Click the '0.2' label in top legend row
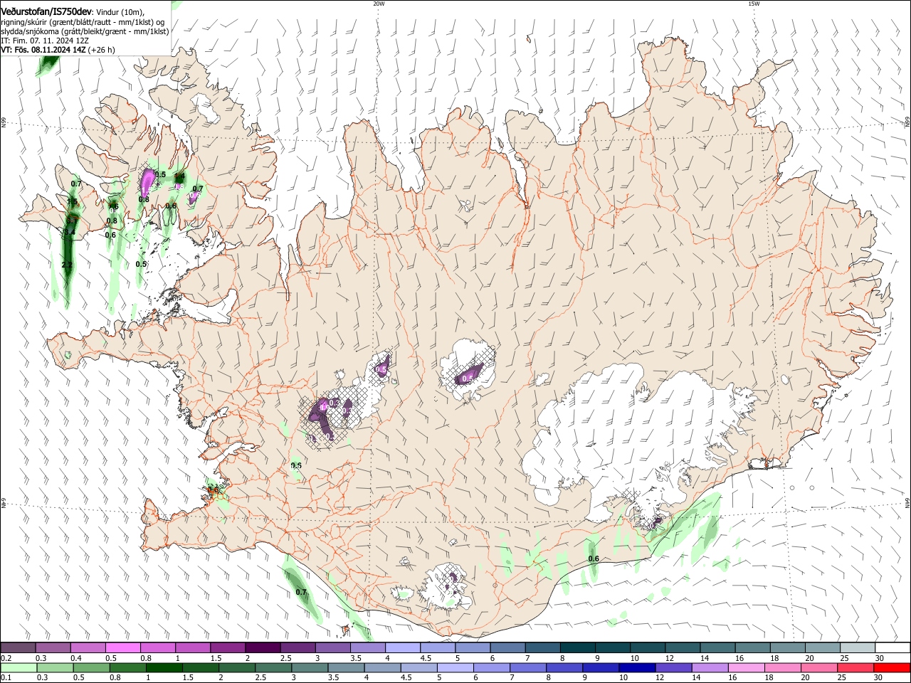This screenshot has height=683, width=911. 6,658
